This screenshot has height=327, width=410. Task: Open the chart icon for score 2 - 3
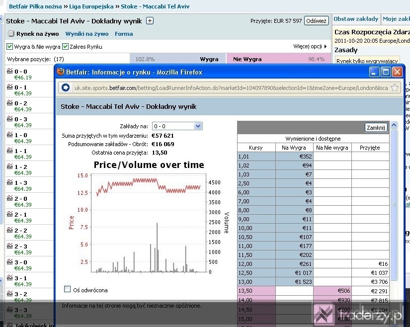(9, 245)
